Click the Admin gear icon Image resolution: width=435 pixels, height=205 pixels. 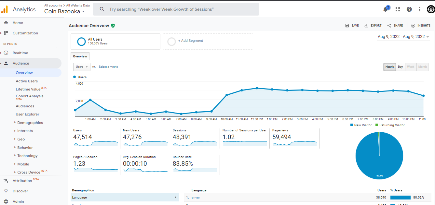[x=6, y=201]
